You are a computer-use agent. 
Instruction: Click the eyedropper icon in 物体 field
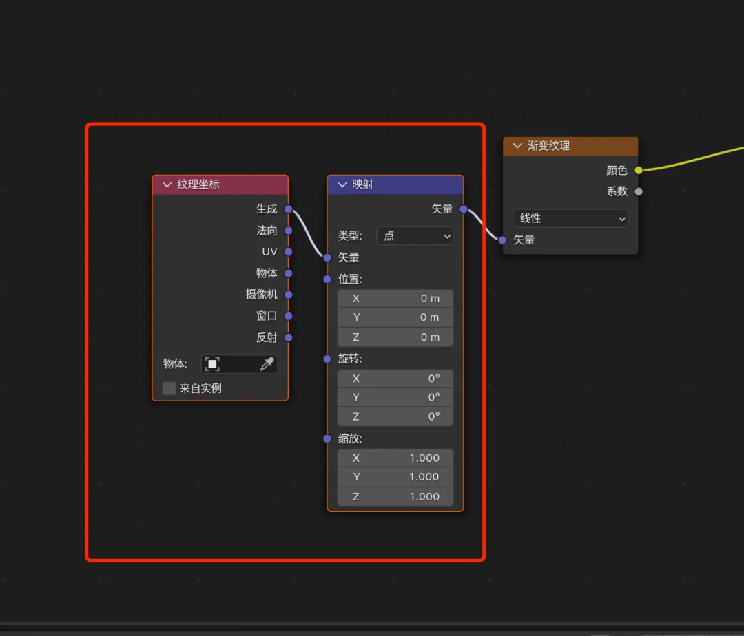pyautogui.click(x=267, y=364)
